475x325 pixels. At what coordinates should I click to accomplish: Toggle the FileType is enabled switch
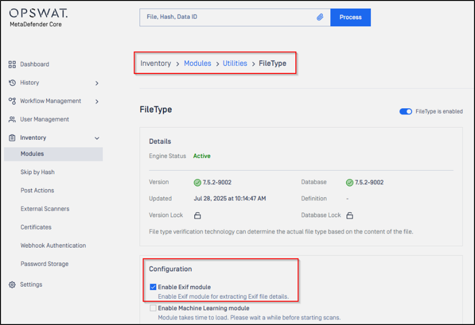[x=406, y=111]
